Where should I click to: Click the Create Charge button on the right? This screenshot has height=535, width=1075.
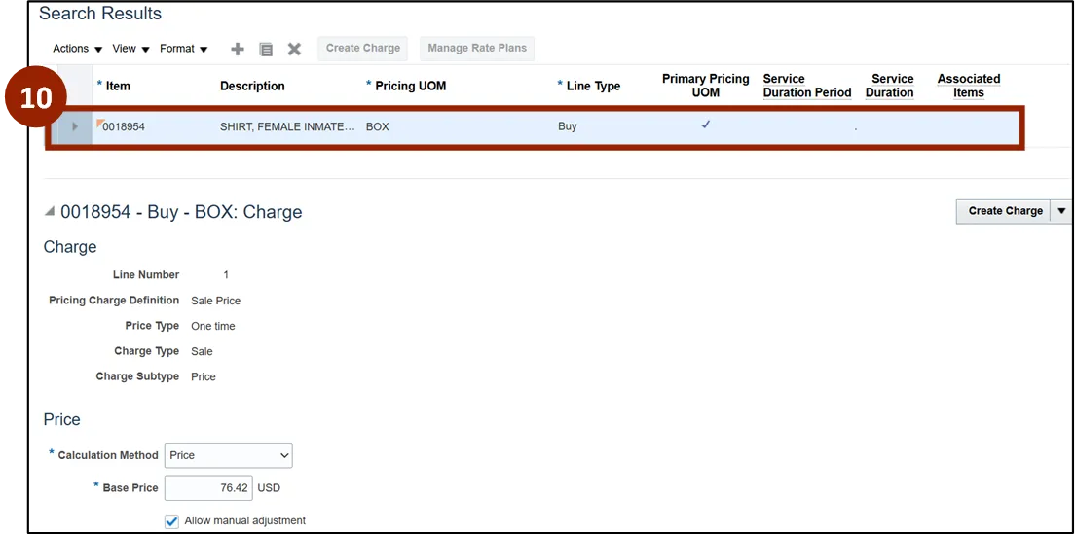pos(1004,211)
